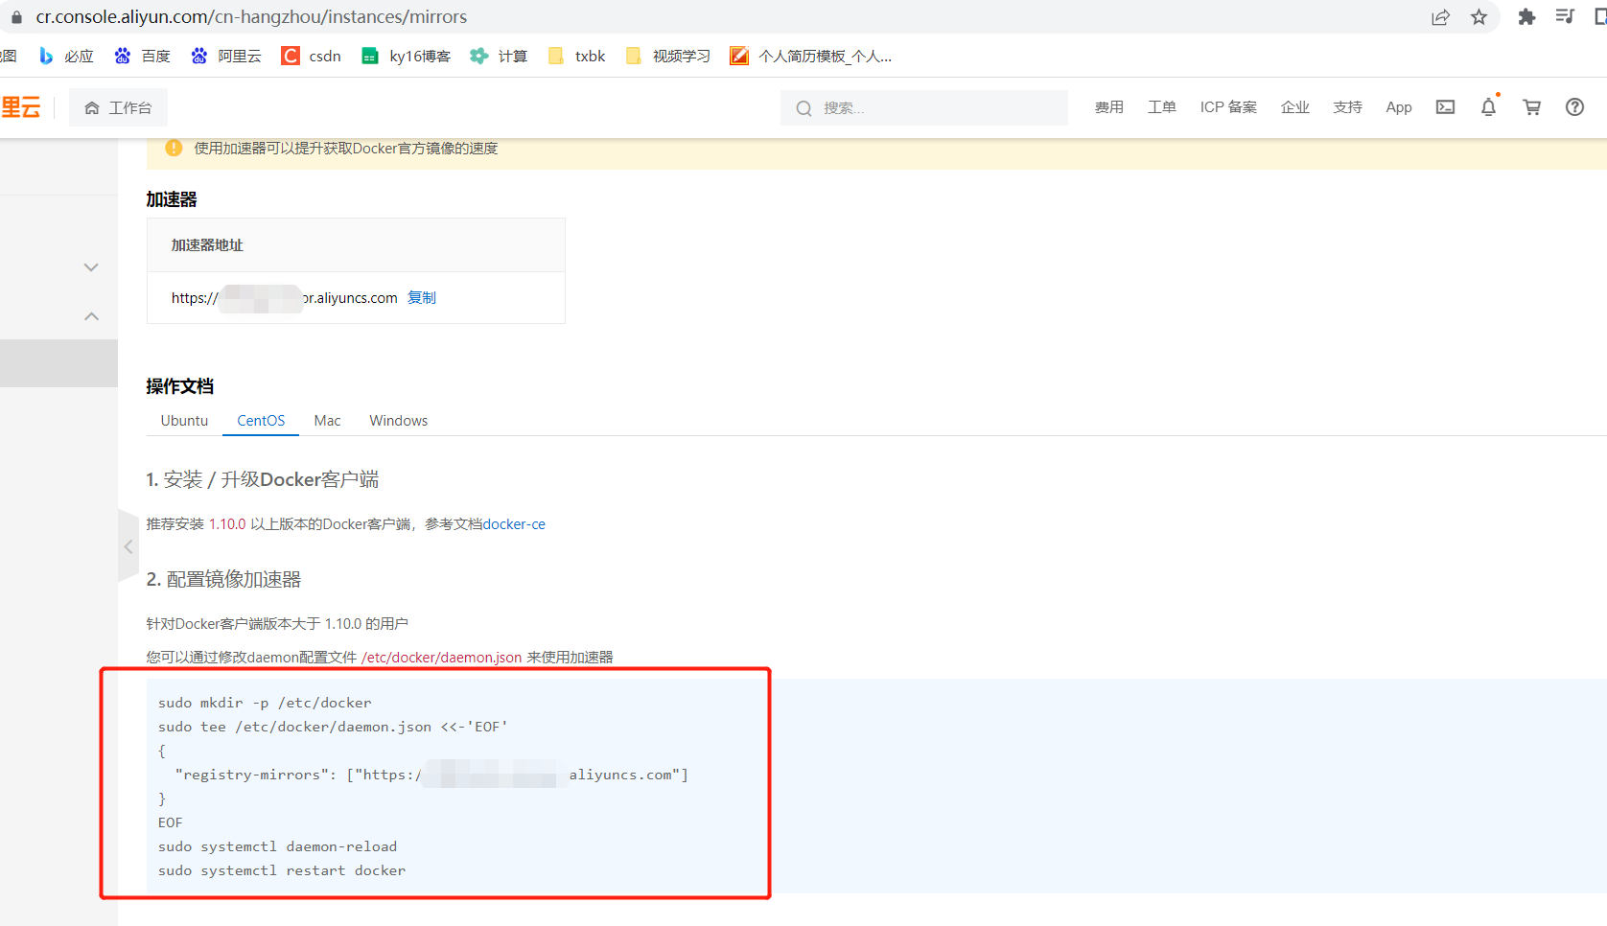This screenshot has width=1607, height=926.
Task: Bookmark this page with the star icon
Action: (1479, 17)
